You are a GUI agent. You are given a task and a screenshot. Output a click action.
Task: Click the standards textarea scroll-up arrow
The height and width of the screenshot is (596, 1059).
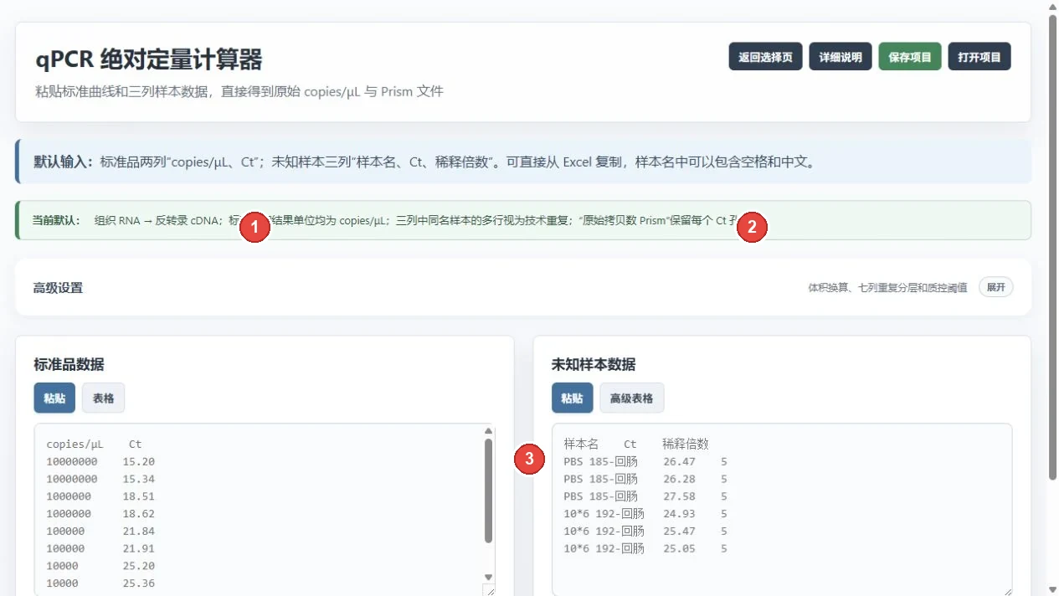(x=488, y=431)
